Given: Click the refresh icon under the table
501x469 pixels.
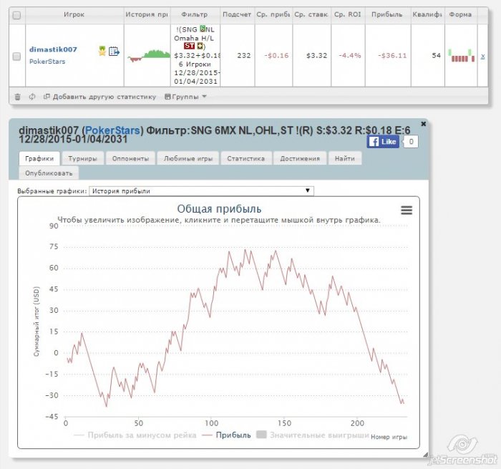Looking at the screenshot, I should tap(32, 97).
